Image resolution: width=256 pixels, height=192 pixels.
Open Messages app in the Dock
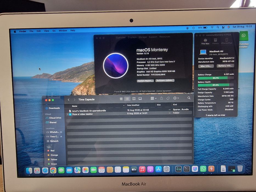61,170
